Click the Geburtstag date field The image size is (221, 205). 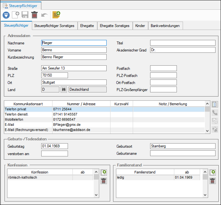click(x=54, y=146)
